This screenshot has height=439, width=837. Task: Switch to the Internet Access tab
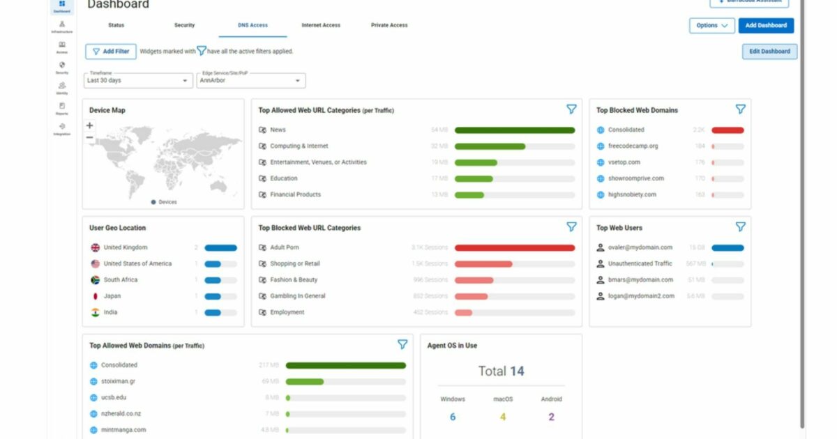[321, 25]
